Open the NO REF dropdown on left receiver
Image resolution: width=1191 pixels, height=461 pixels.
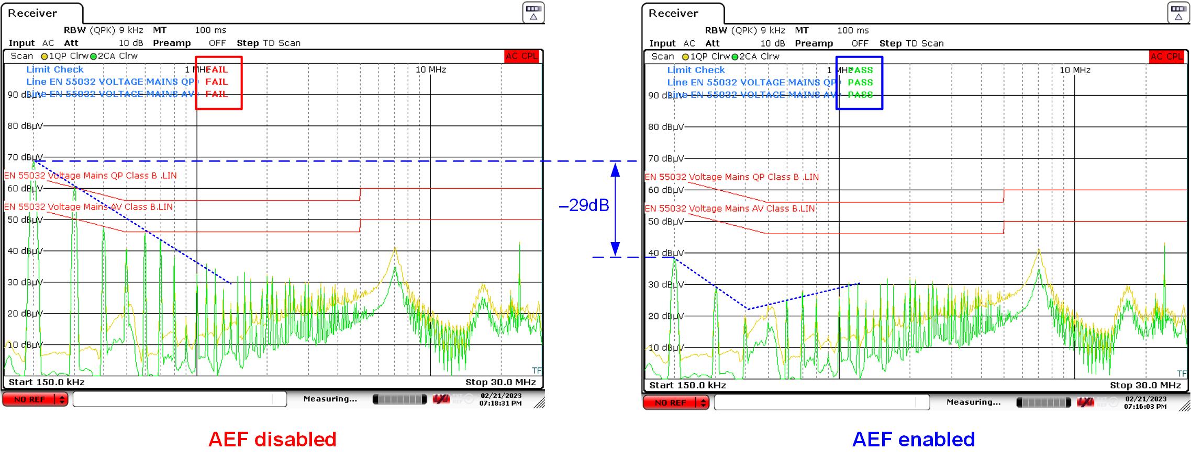click(62, 399)
